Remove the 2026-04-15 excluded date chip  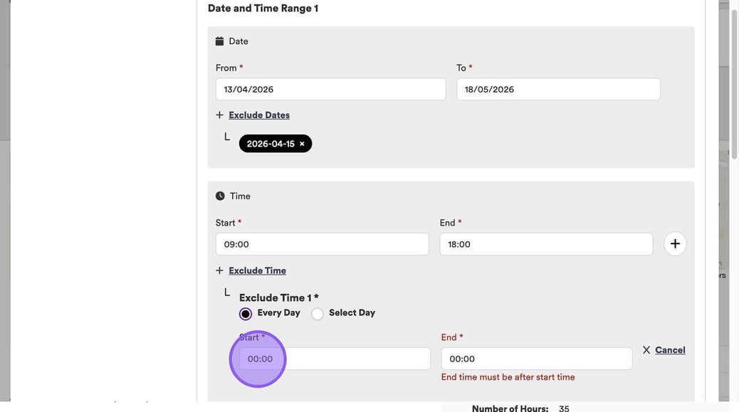(302, 144)
